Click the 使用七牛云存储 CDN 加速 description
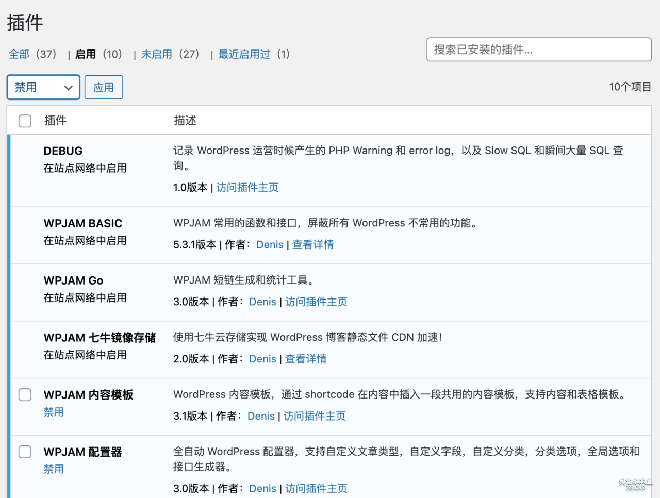Image resolution: width=660 pixels, height=498 pixels. tap(307, 337)
